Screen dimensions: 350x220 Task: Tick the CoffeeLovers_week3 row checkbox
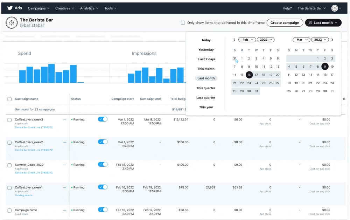pyautogui.click(x=9, y=120)
